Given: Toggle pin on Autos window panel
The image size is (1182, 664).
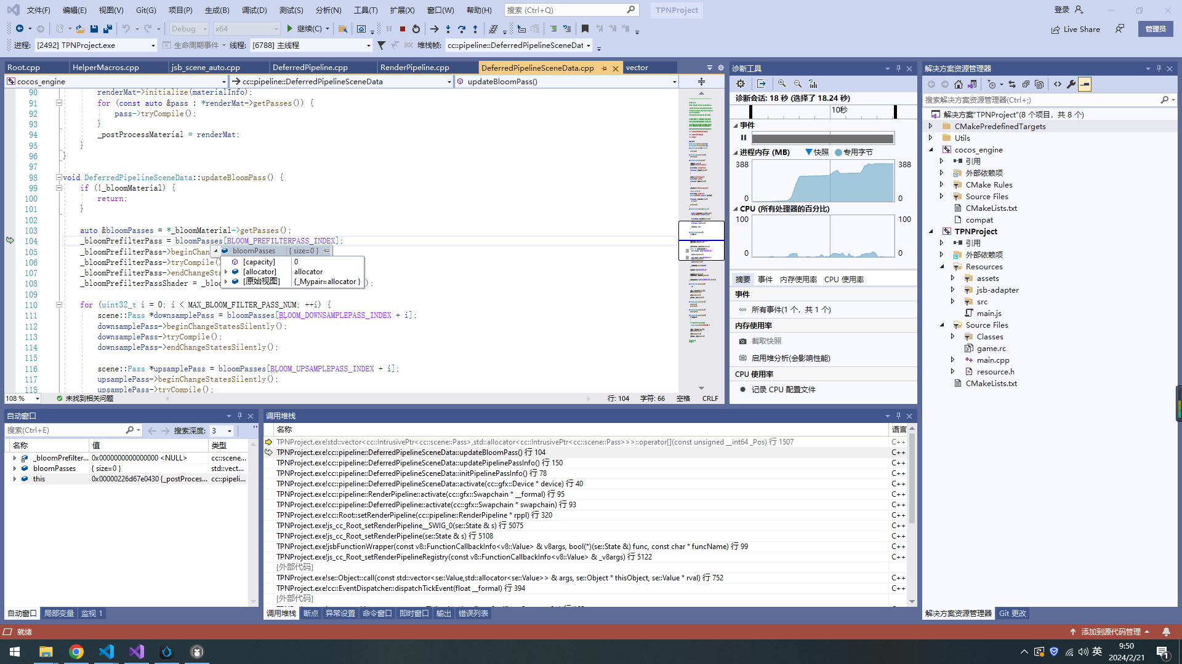Looking at the screenshot, I should click(x=239, y=416).
